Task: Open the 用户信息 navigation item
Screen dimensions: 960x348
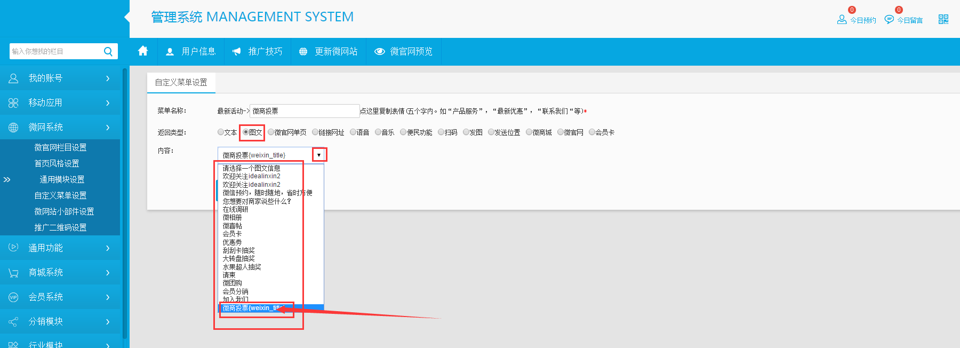Action: click(x=191, y=52)
